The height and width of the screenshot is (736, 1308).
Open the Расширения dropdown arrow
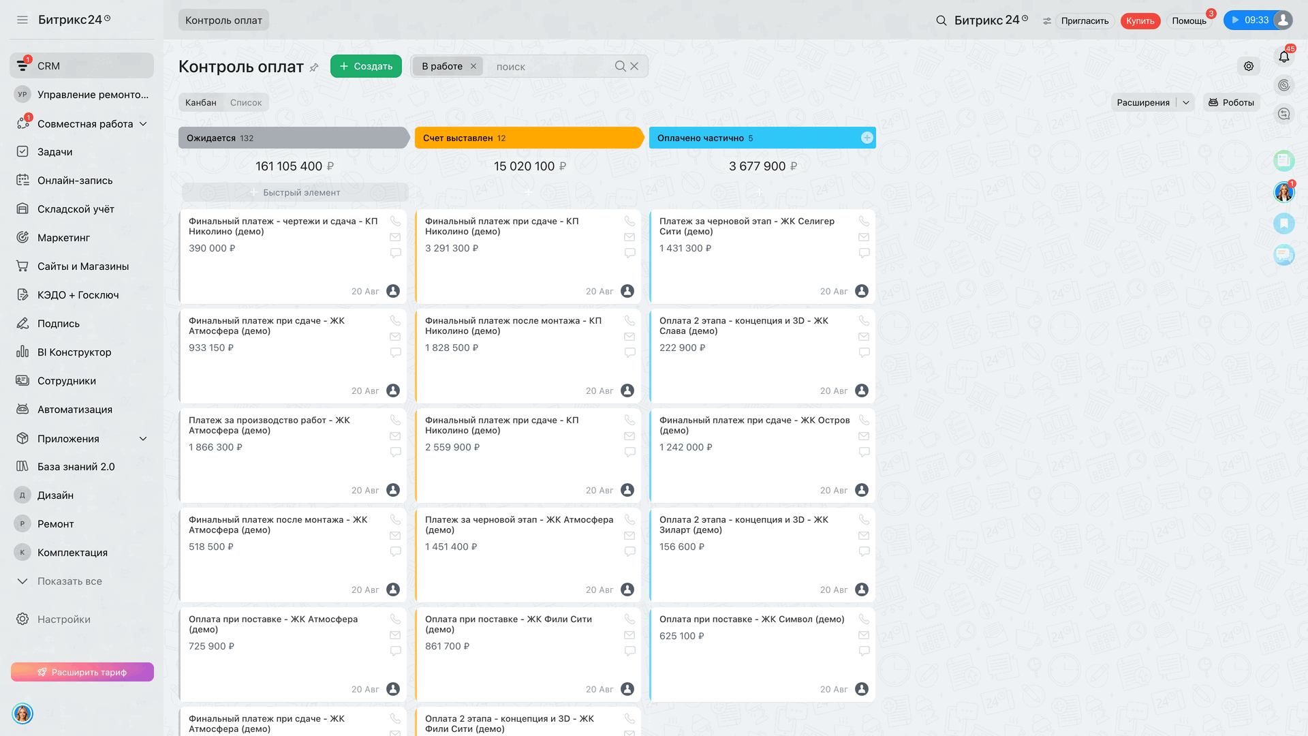[x=1186, y=103]
